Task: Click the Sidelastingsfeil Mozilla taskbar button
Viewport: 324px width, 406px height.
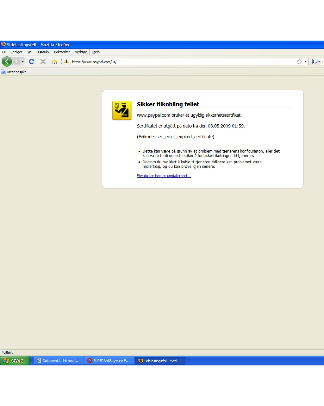Action: tap(160, 361)
